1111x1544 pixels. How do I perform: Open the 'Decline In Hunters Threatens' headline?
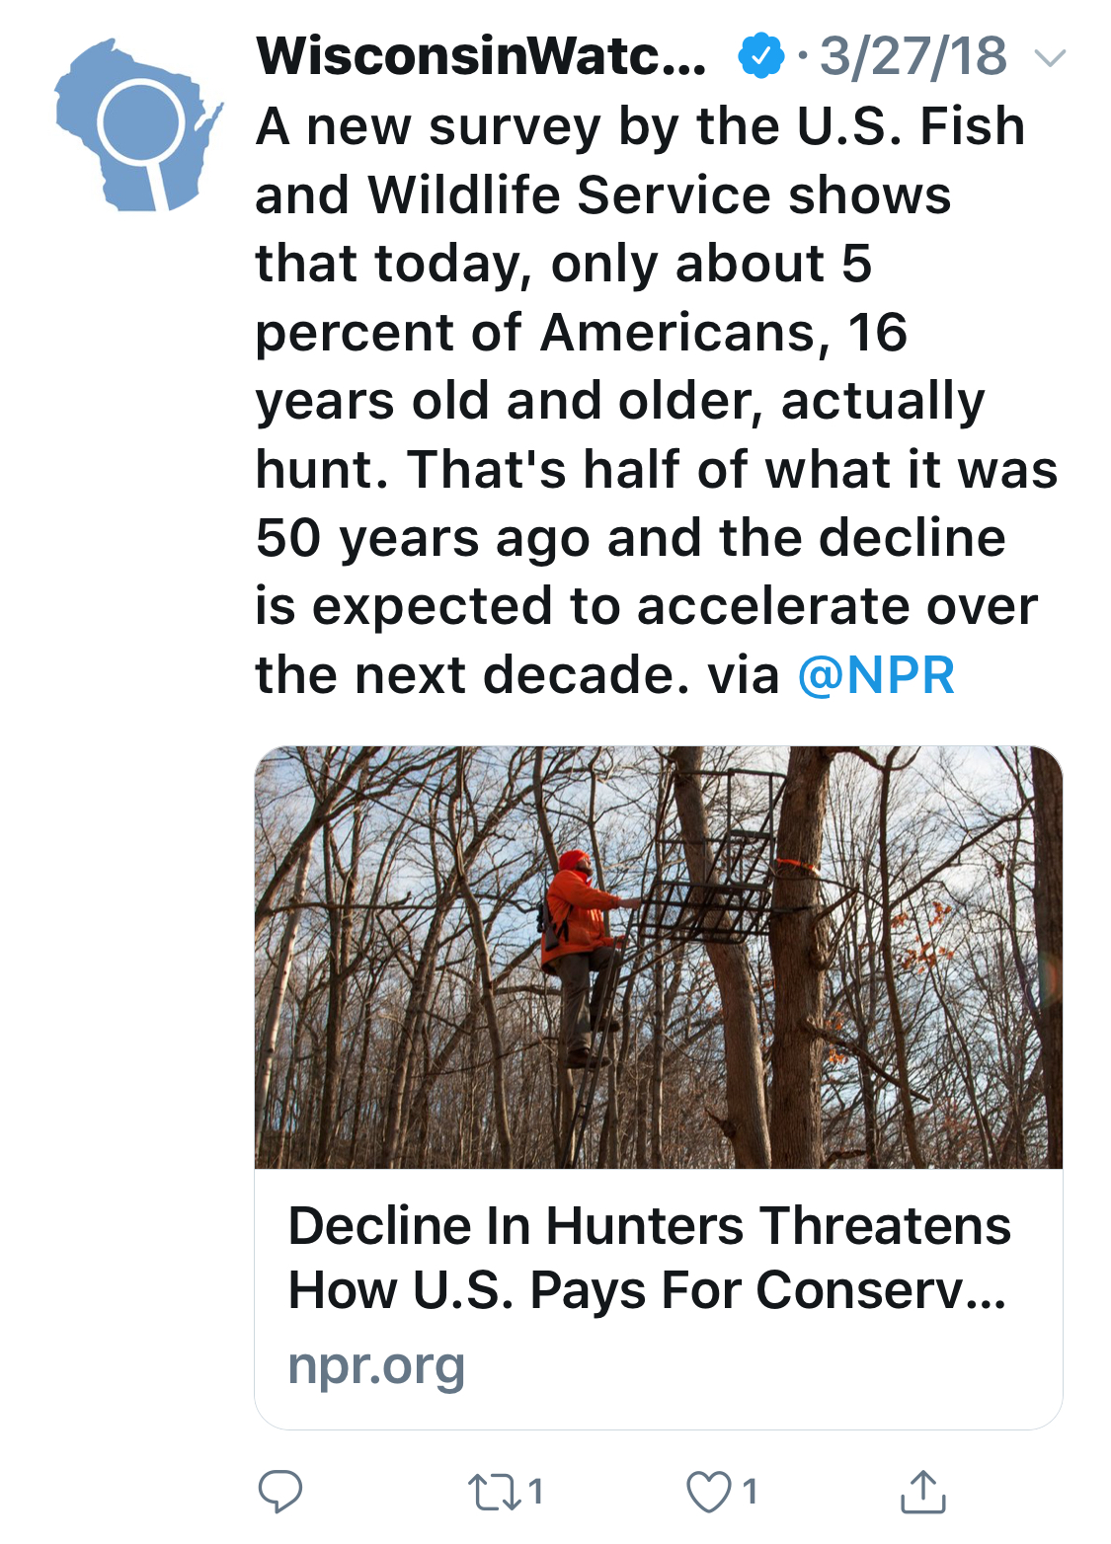pyautogui.click(x=649, y=1226)
